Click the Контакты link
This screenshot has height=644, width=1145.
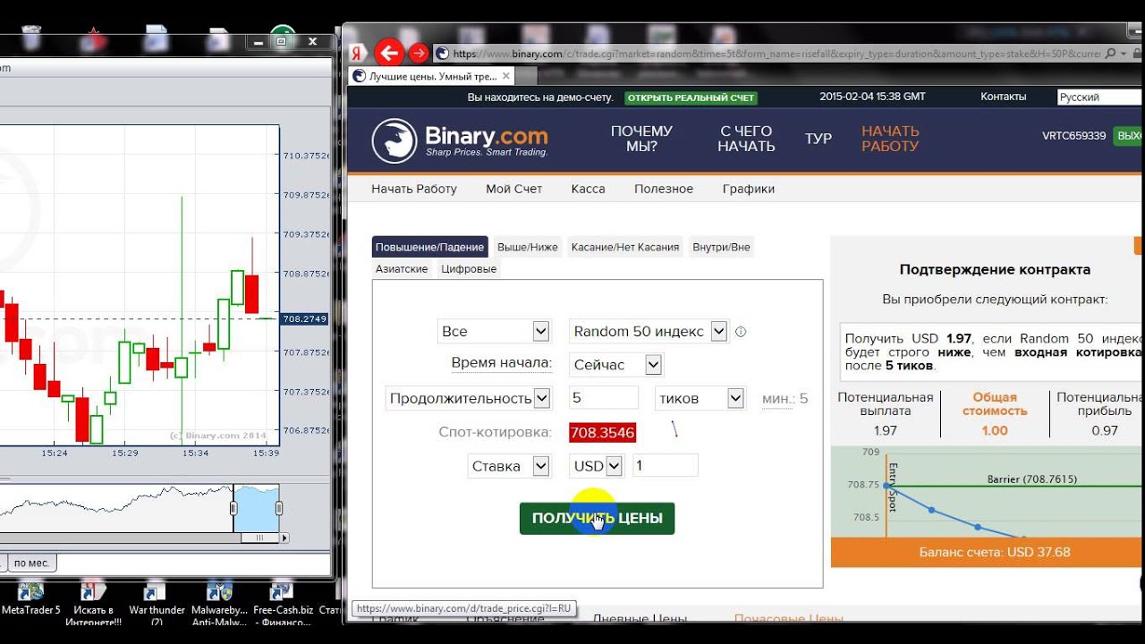click(1004, 97)
